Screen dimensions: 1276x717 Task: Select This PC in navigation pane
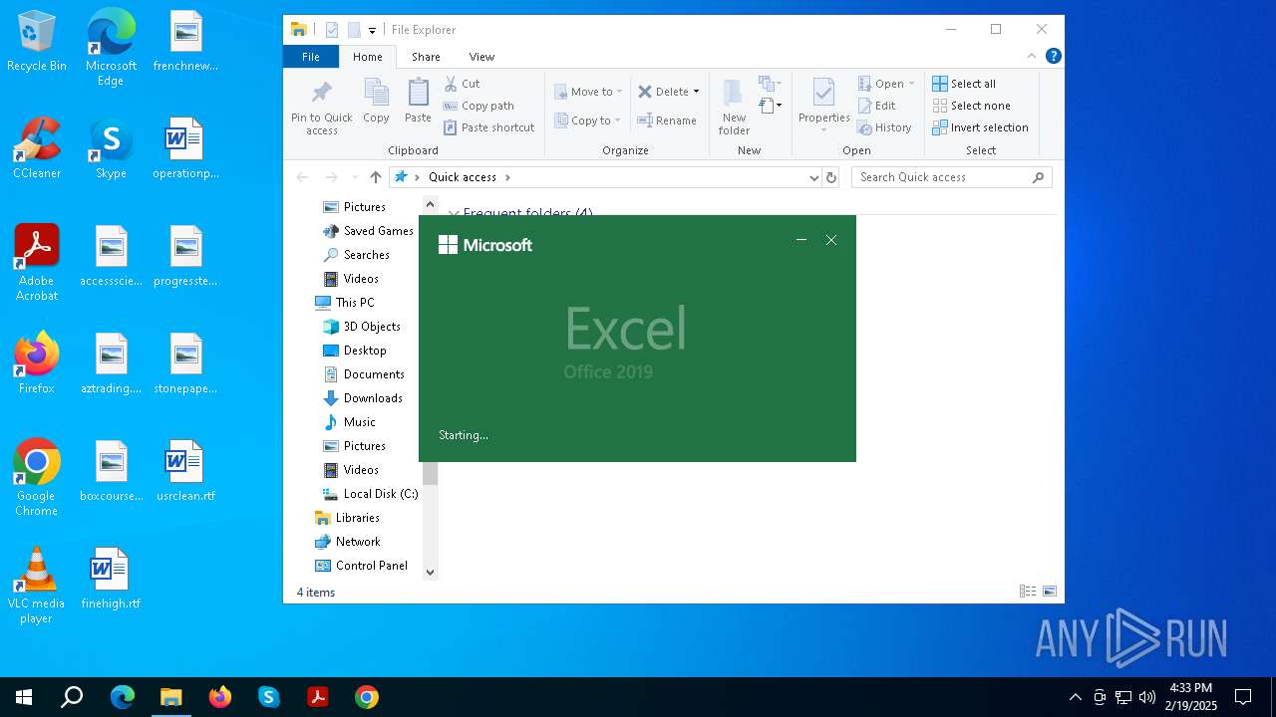(x=345, y=303)
